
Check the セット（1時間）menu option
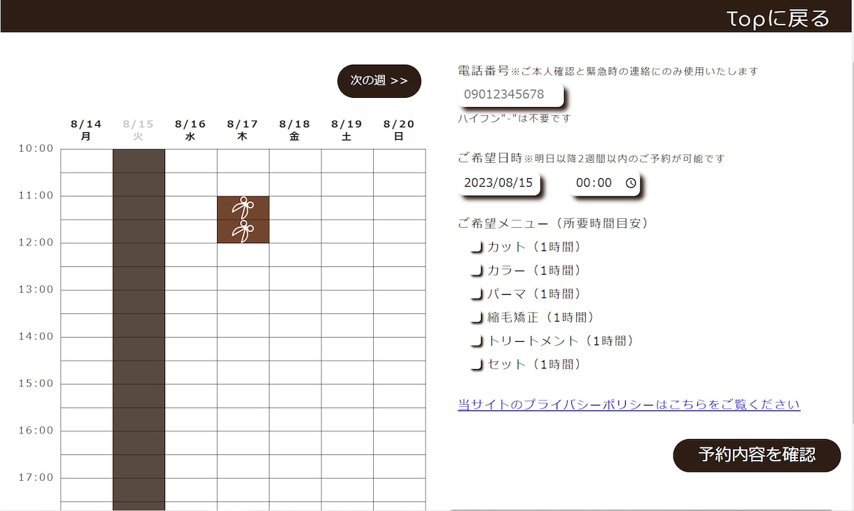click(477, 364)
